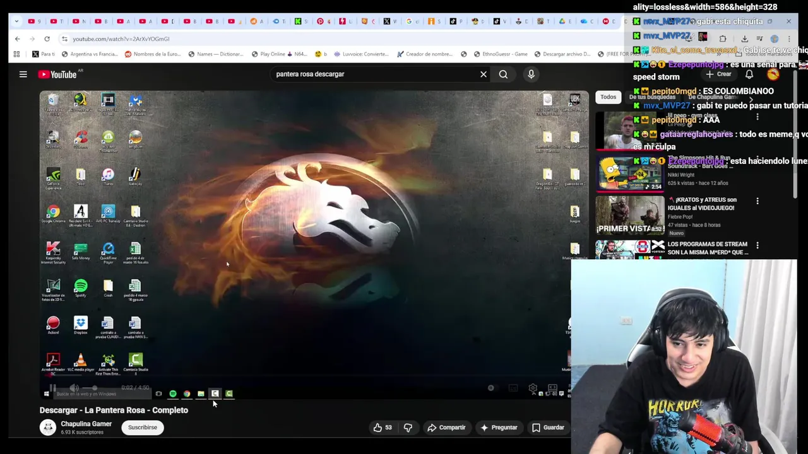Open the Names — Dictionary bookmark
The image size is (808, 454).
[x=216, y=54]
